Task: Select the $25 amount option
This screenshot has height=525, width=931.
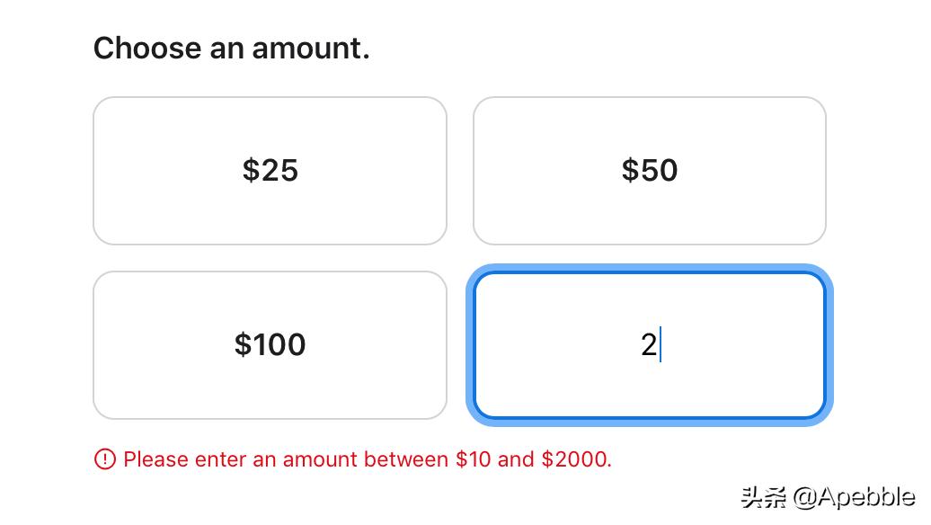Action: tap(270, 171)
